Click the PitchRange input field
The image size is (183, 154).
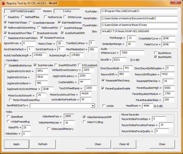[x=131, y=38]
